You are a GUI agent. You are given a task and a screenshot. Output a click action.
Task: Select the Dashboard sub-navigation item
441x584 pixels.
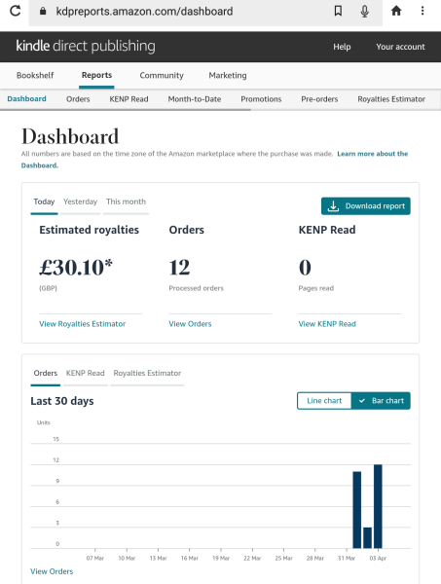27,98
